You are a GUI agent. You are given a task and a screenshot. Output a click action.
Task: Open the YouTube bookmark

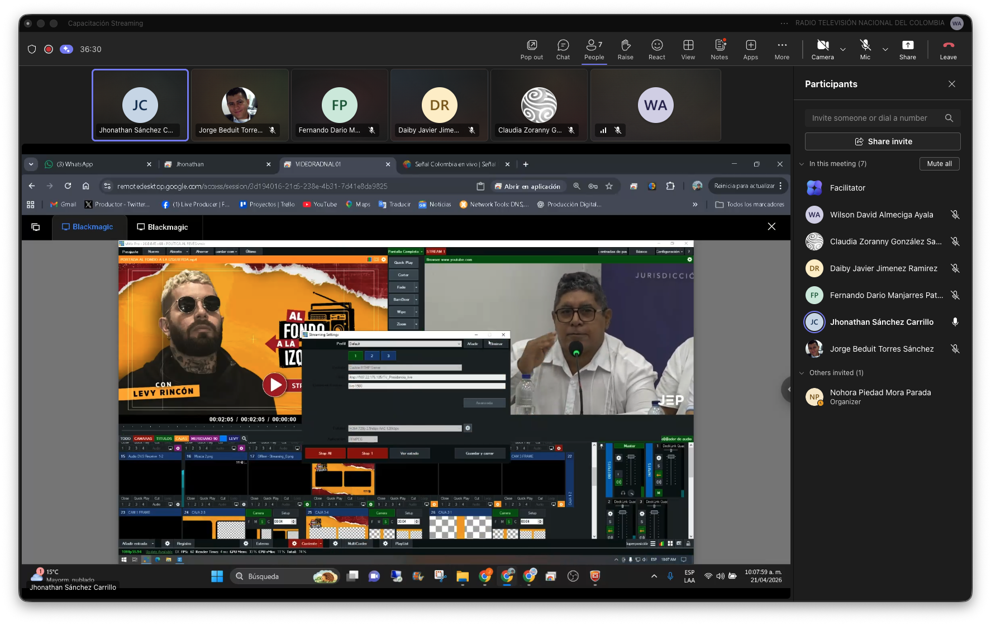(x=320, y=205)
